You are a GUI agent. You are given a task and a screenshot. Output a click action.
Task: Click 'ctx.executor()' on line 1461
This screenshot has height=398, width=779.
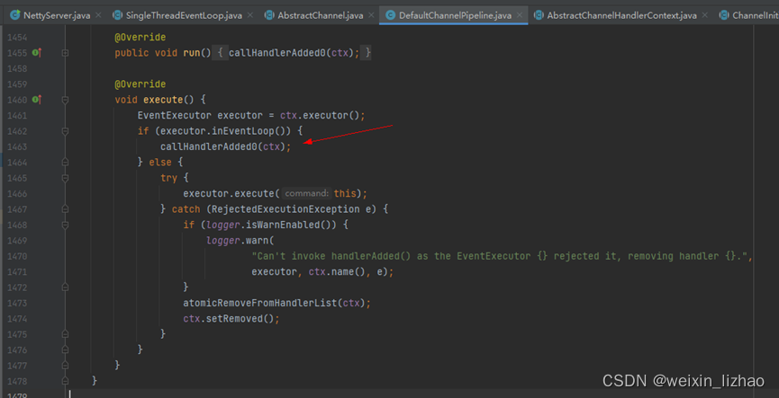(x=320, y=116)
